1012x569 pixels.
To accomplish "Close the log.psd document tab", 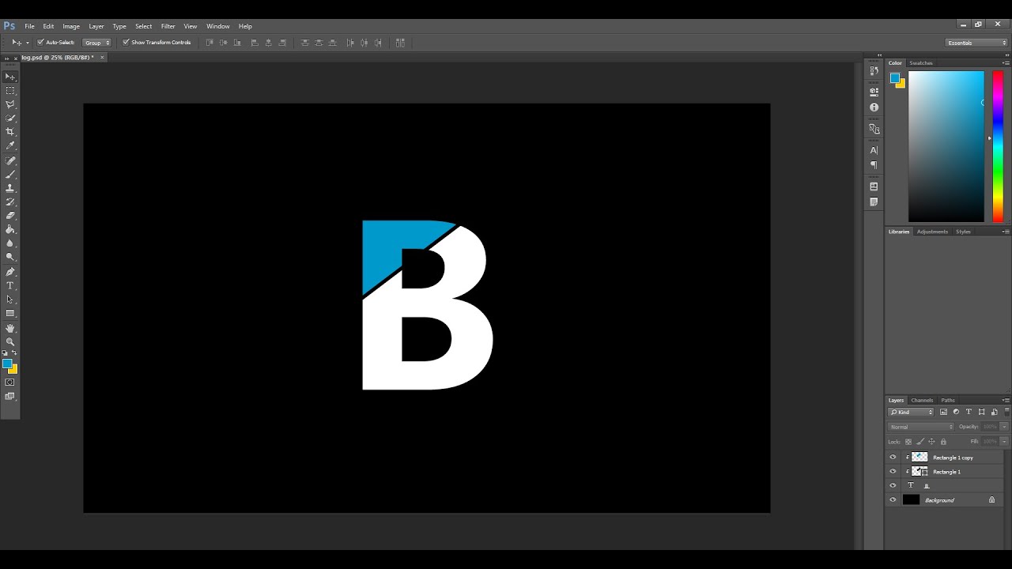I will [102, 58].
